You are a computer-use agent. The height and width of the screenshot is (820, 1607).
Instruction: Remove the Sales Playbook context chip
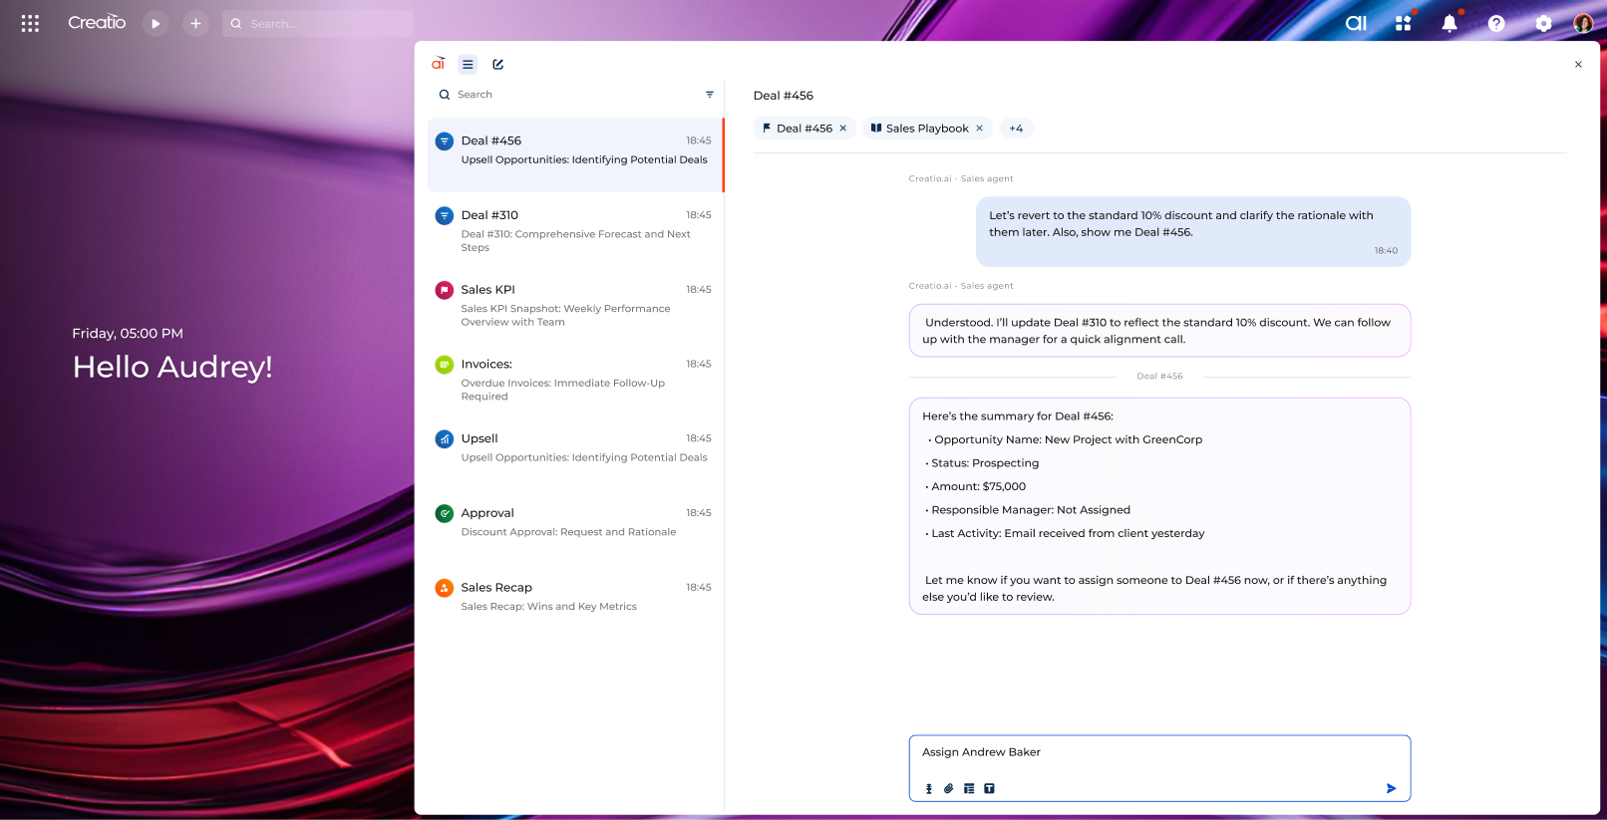[x=979, y=129]
